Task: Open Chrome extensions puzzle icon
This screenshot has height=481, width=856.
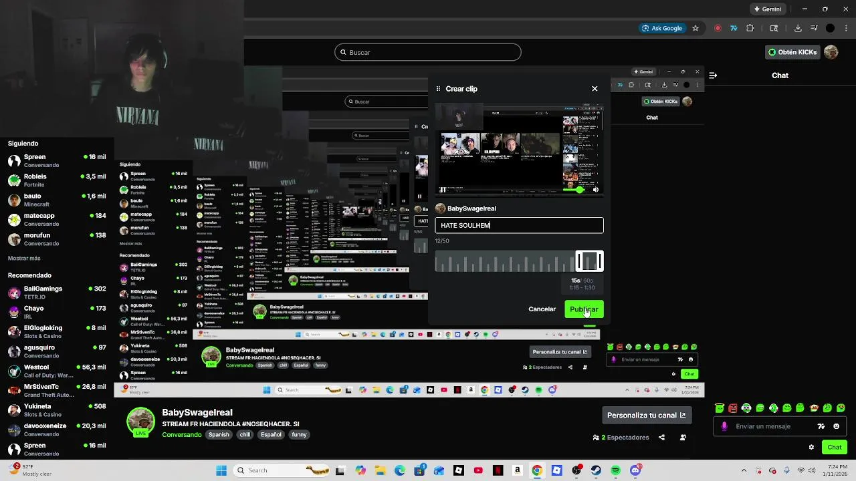Action: click(750, 28)
